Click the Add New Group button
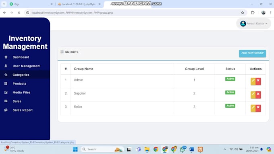Image resolution: width=274 pixels, height=154 pixels. tap(253, 53)
